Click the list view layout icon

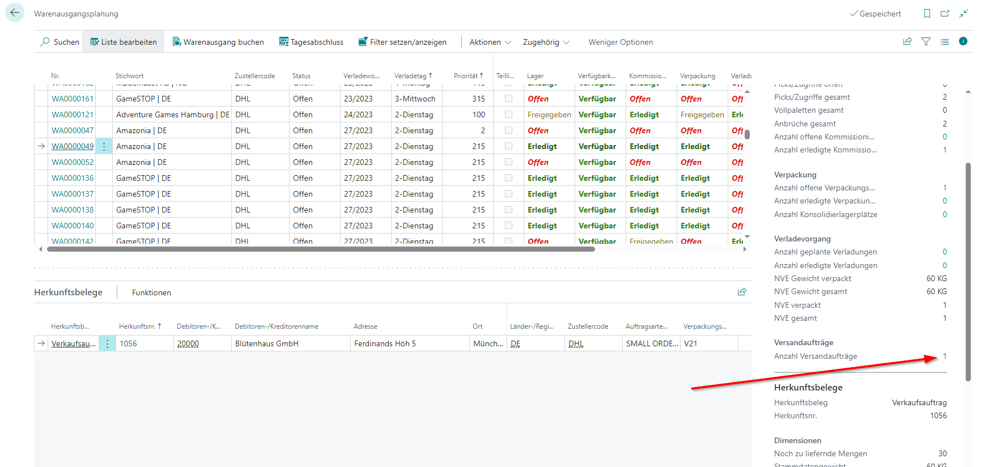click(x=945, y=41)
